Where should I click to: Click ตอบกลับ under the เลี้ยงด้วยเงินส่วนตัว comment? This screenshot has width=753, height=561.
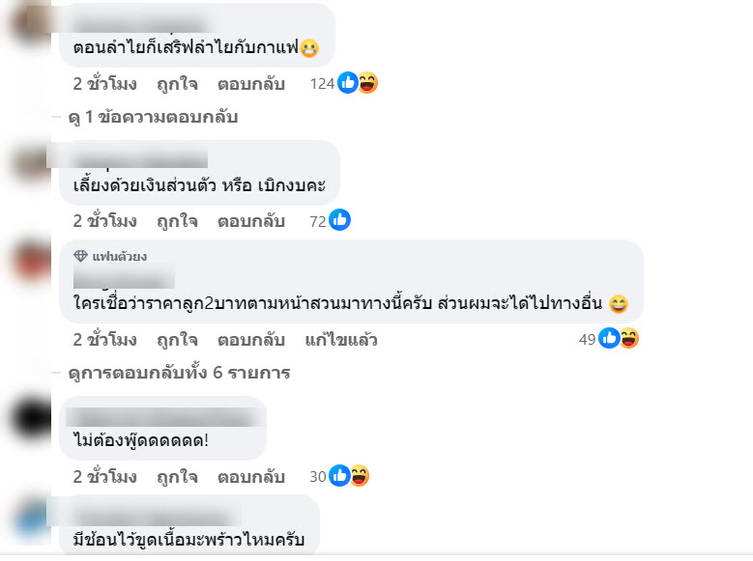point(250,221)
